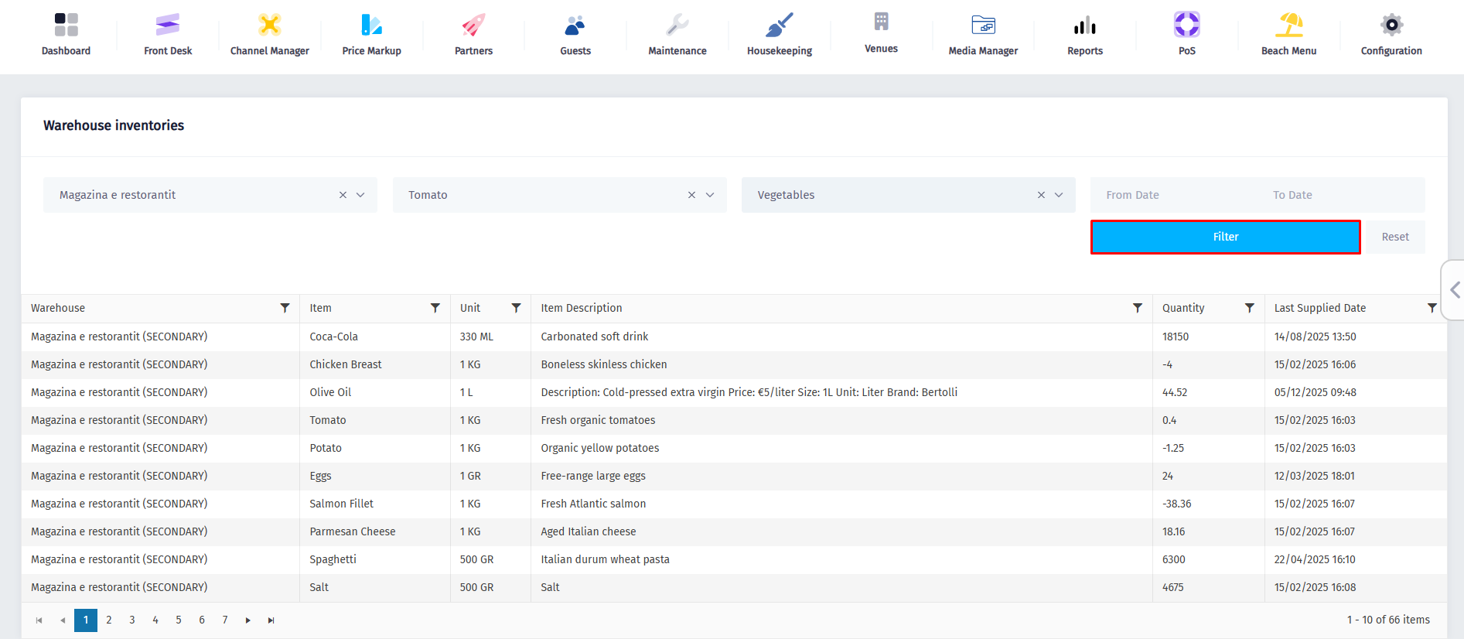Expand the Vegetables category dropdown
Screen dimensions: 1464x639
[1059, 195]
